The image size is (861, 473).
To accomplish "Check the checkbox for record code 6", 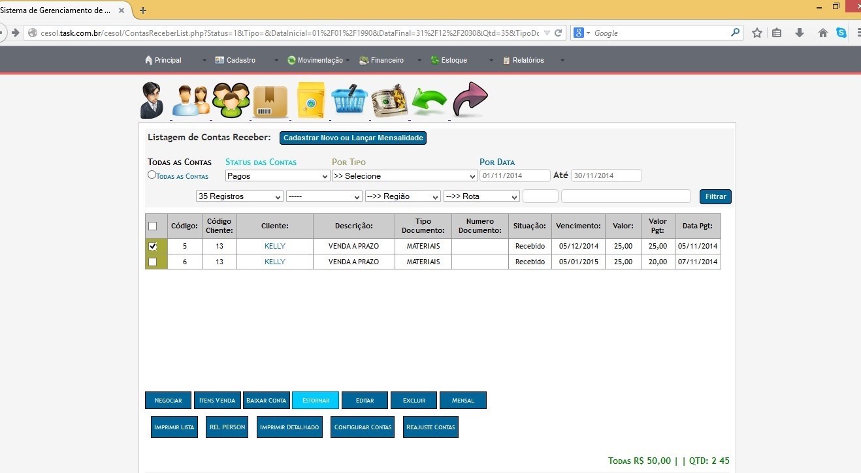I will (x=153, y=262).
